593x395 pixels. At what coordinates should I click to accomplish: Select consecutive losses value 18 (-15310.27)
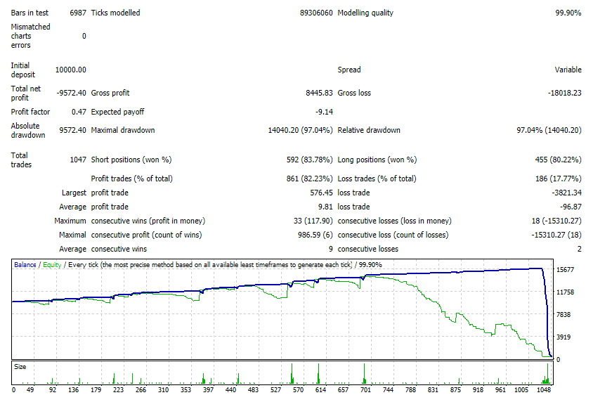click(x=556, y=221)
